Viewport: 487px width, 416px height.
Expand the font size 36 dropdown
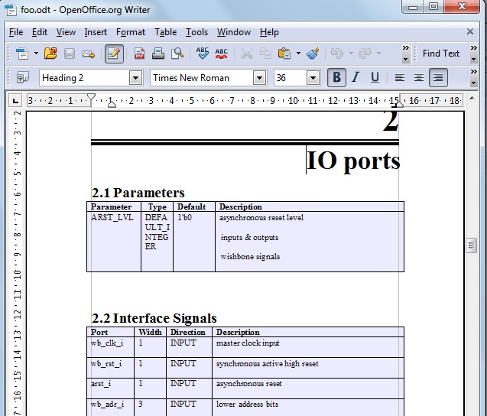(x=313, y=78)
